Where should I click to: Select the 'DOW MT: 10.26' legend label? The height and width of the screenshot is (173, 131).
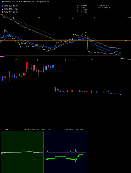tap(11, 9)
